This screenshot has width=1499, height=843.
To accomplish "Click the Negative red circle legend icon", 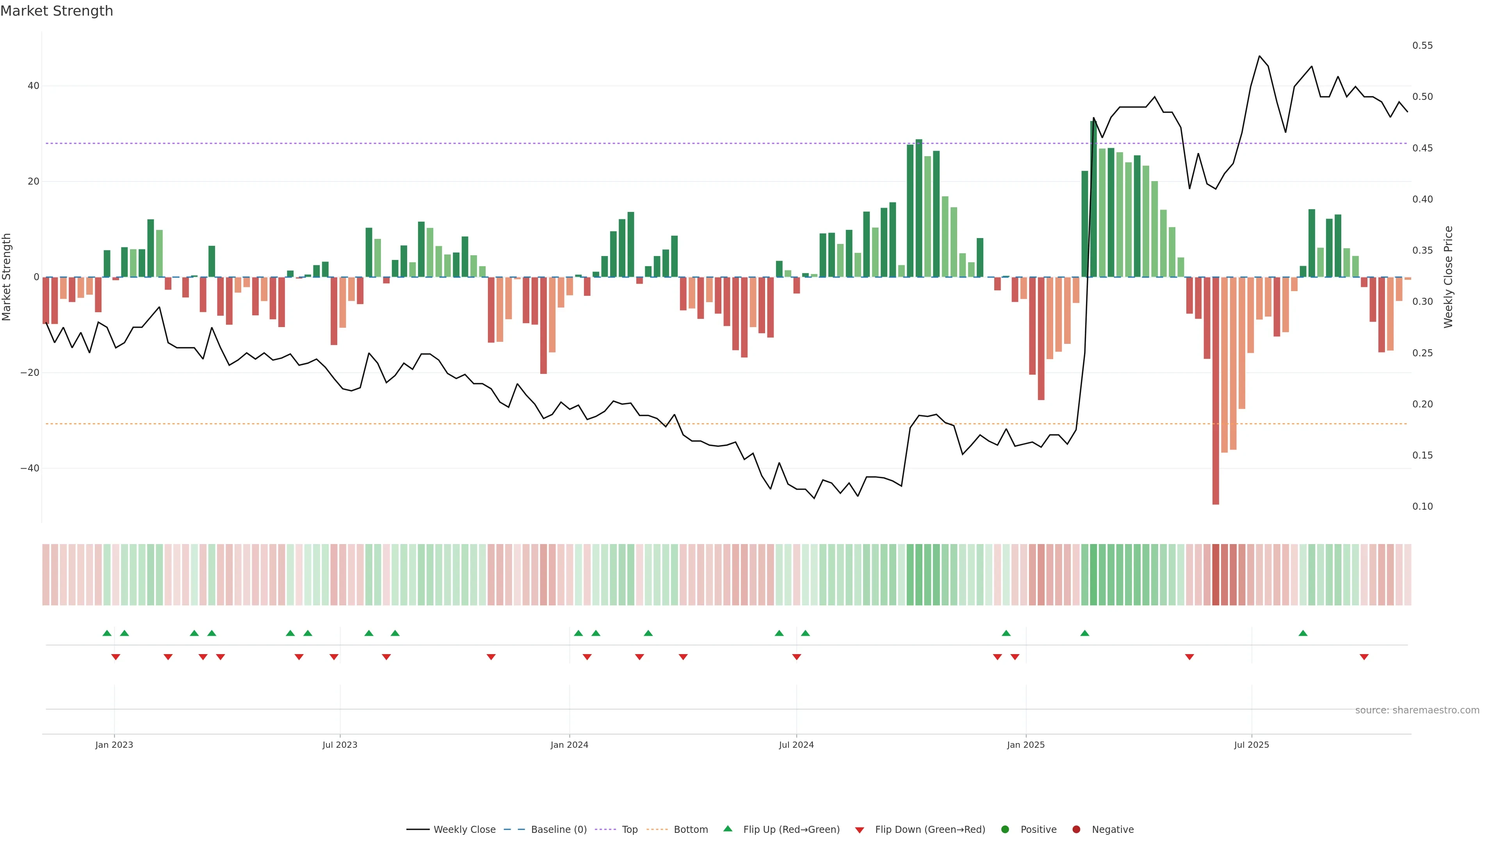I will tap(1076, 830).
